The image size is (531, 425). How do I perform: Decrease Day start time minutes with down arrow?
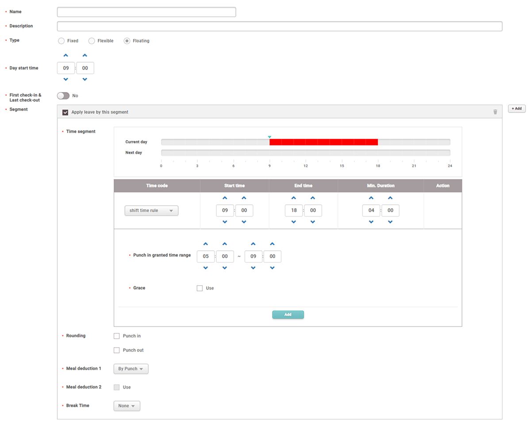click(85, 80)
